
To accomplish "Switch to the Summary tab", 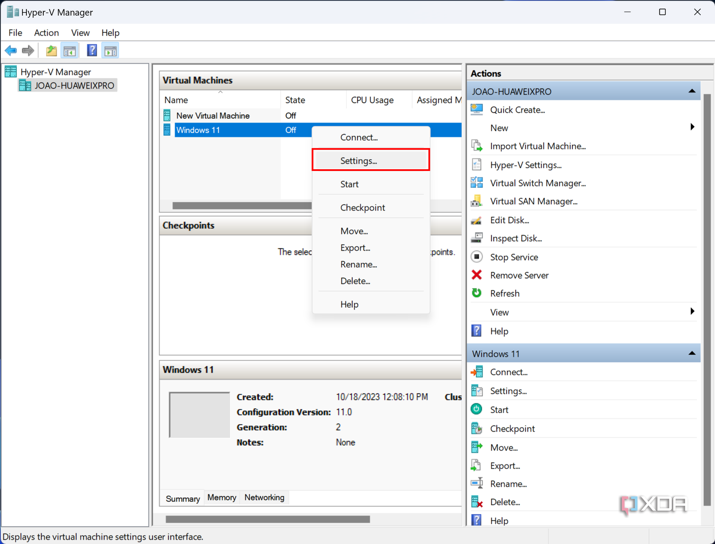I will 182,499.
